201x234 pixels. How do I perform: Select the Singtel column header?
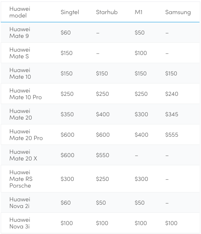70,12
